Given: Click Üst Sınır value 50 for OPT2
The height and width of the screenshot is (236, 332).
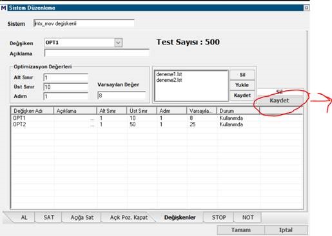Looking at the screenshot, I should coord(133,124).
